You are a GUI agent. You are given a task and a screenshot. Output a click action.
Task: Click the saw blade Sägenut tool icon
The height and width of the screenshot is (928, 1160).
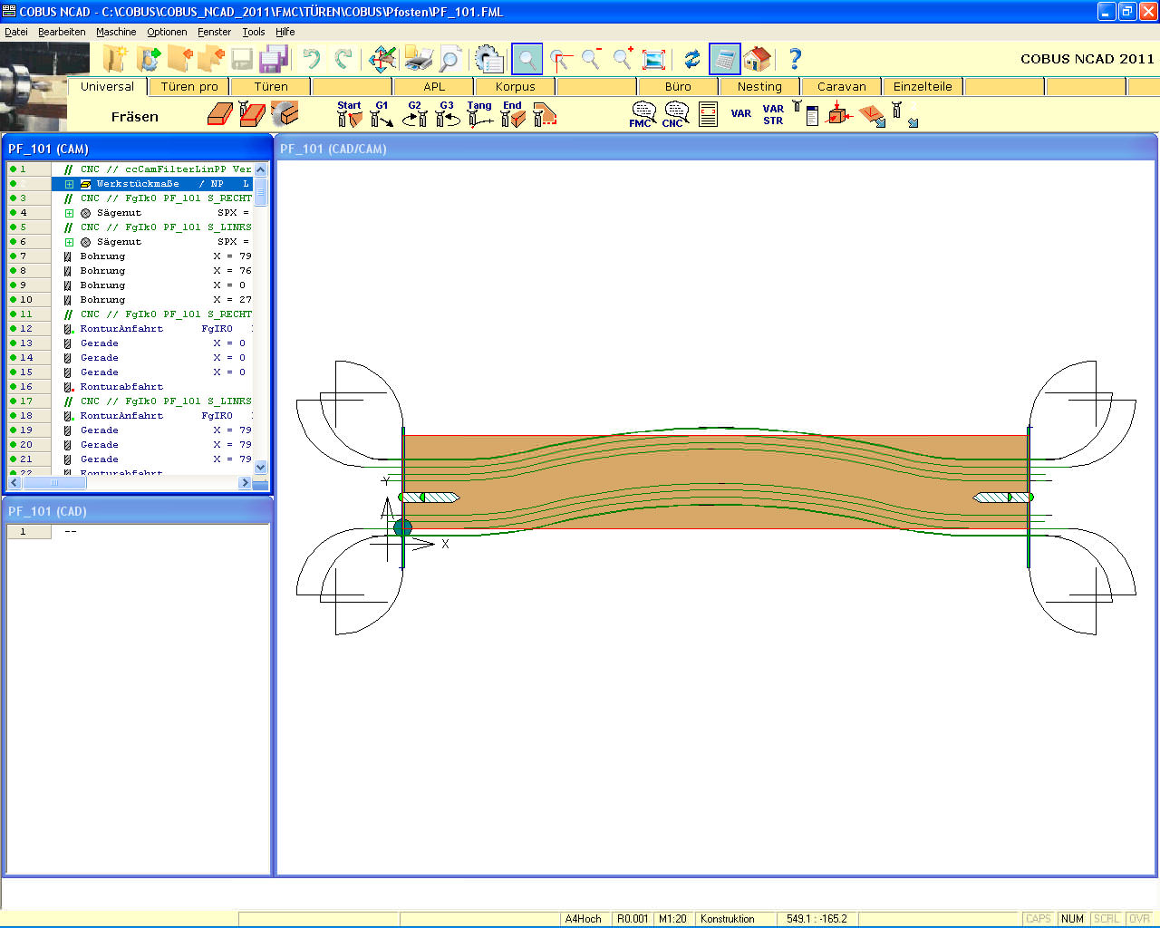tap(285, 114)
